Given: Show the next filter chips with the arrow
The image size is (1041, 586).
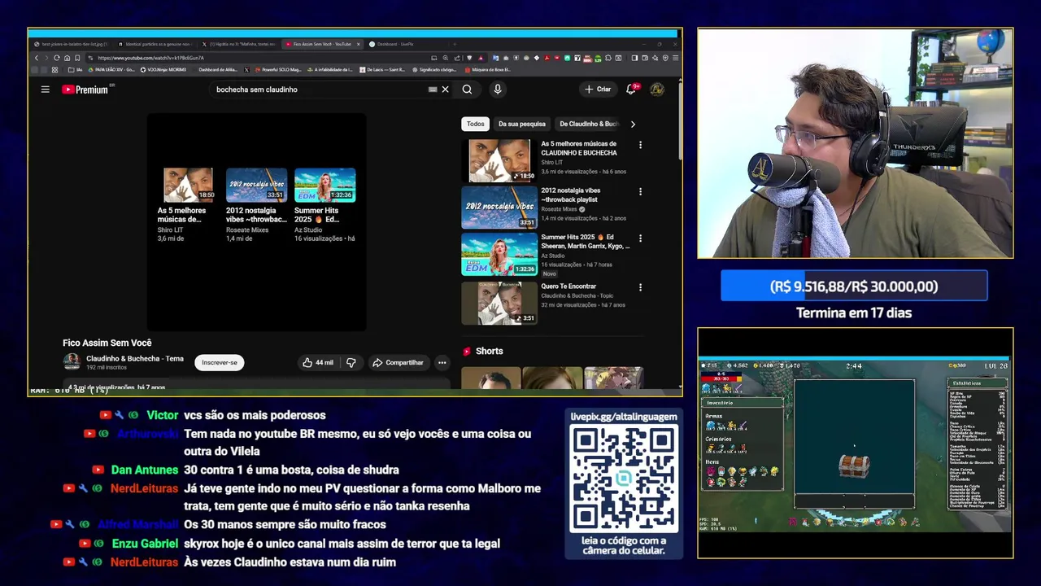Looking at the screenshot, I should click(633, 124).
